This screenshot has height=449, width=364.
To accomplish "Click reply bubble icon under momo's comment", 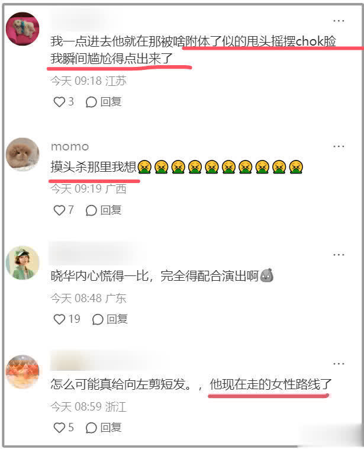I will 91,210.
